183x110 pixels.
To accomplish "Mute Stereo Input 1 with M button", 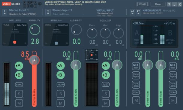I will coord(19,103).
